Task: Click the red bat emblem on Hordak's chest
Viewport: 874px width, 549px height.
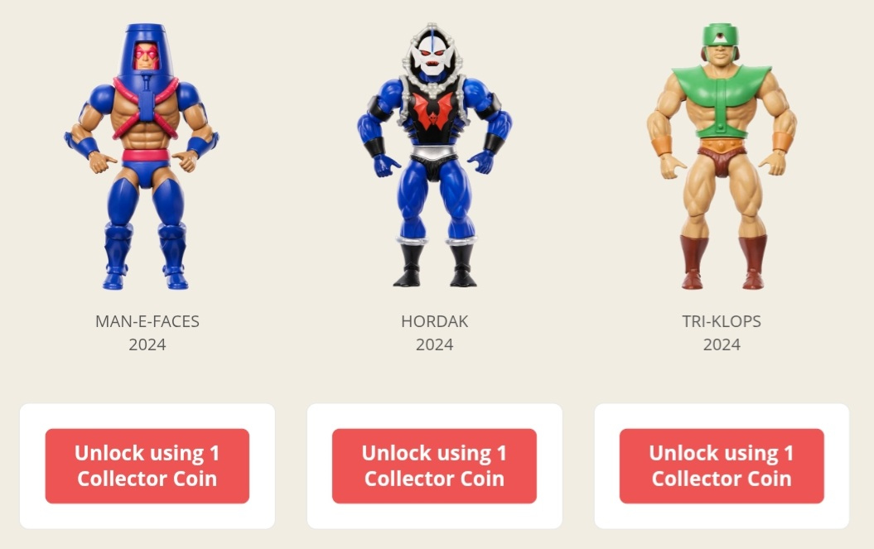Action: click(x=432, y=110)
